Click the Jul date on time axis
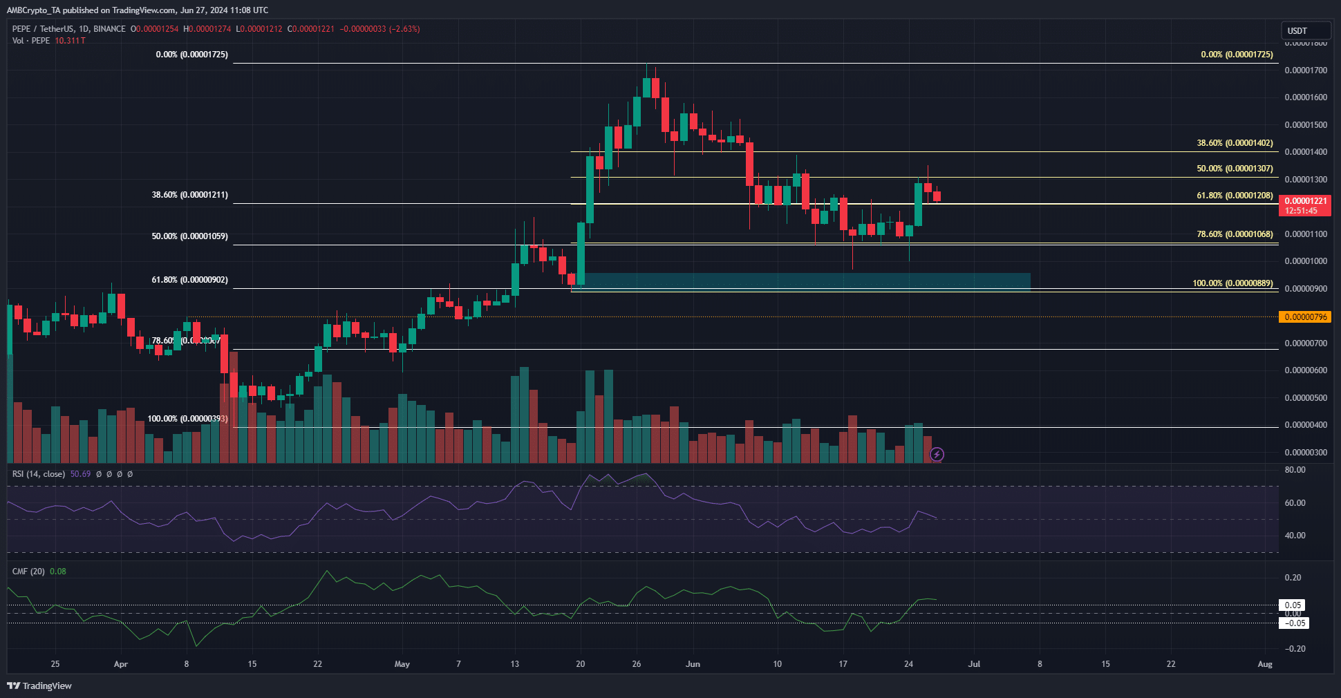Screen dimensions: 1341x698 click(974, 664)
